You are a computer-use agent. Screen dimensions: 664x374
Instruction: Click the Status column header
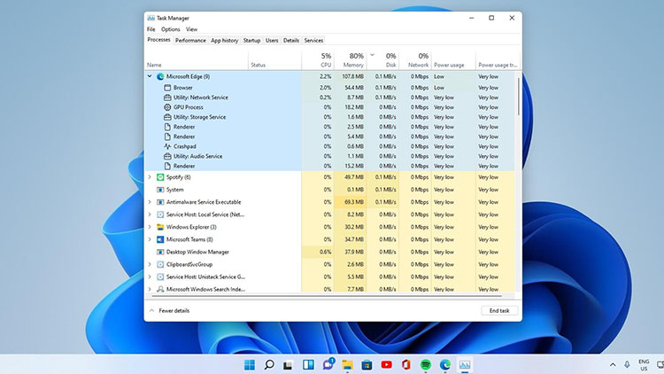274,60
